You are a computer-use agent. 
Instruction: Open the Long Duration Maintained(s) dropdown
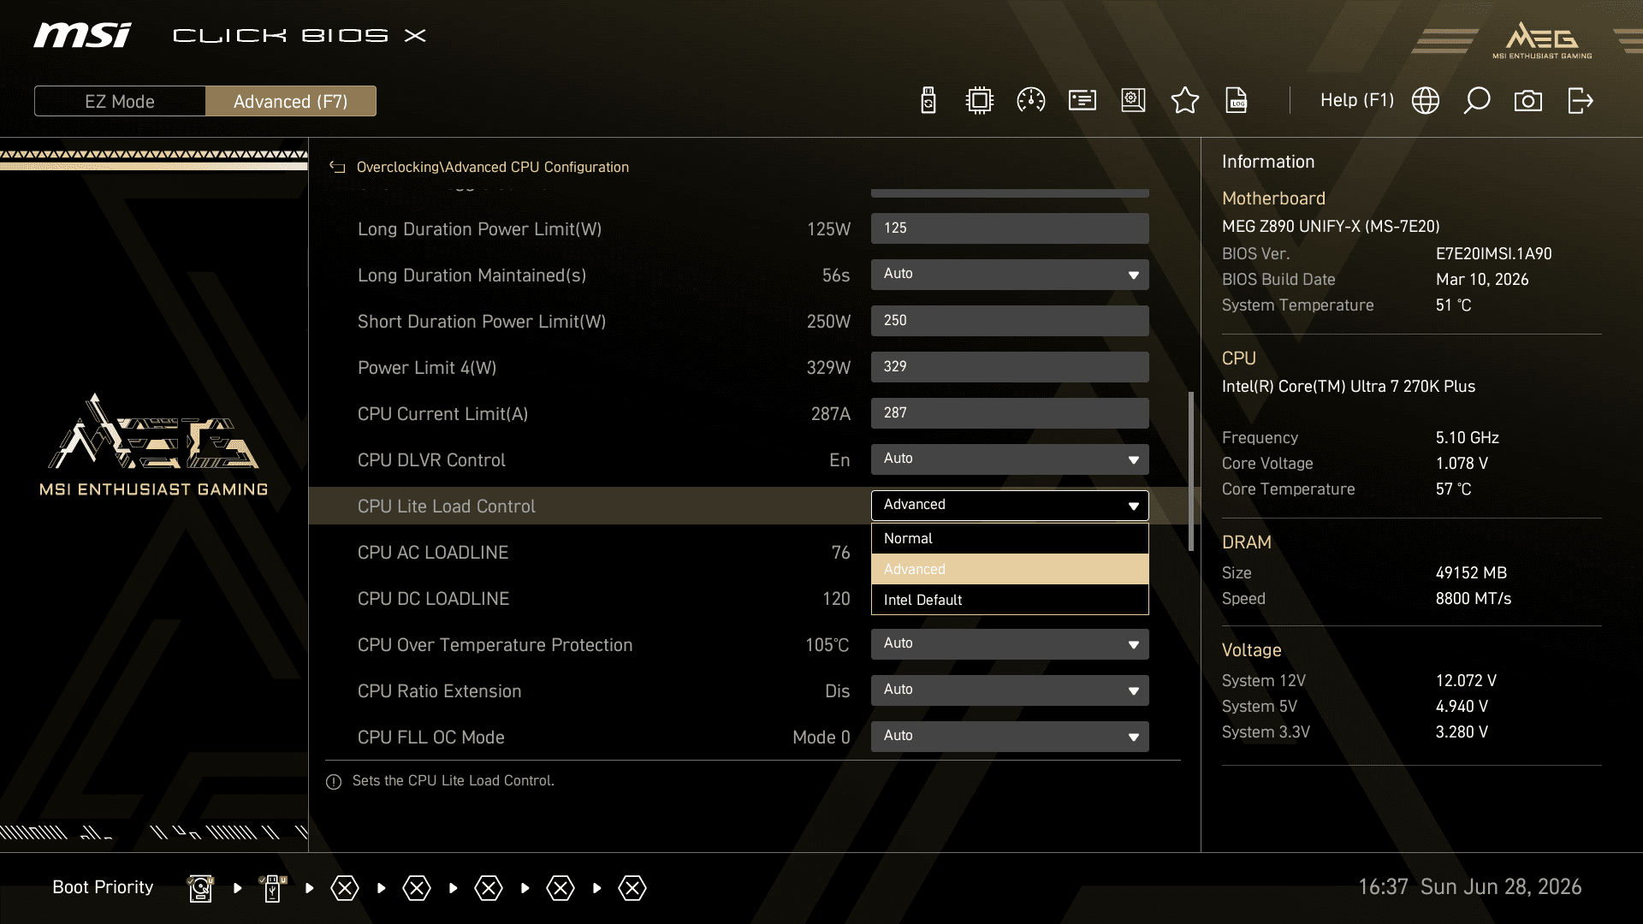tap(1010, 275)
